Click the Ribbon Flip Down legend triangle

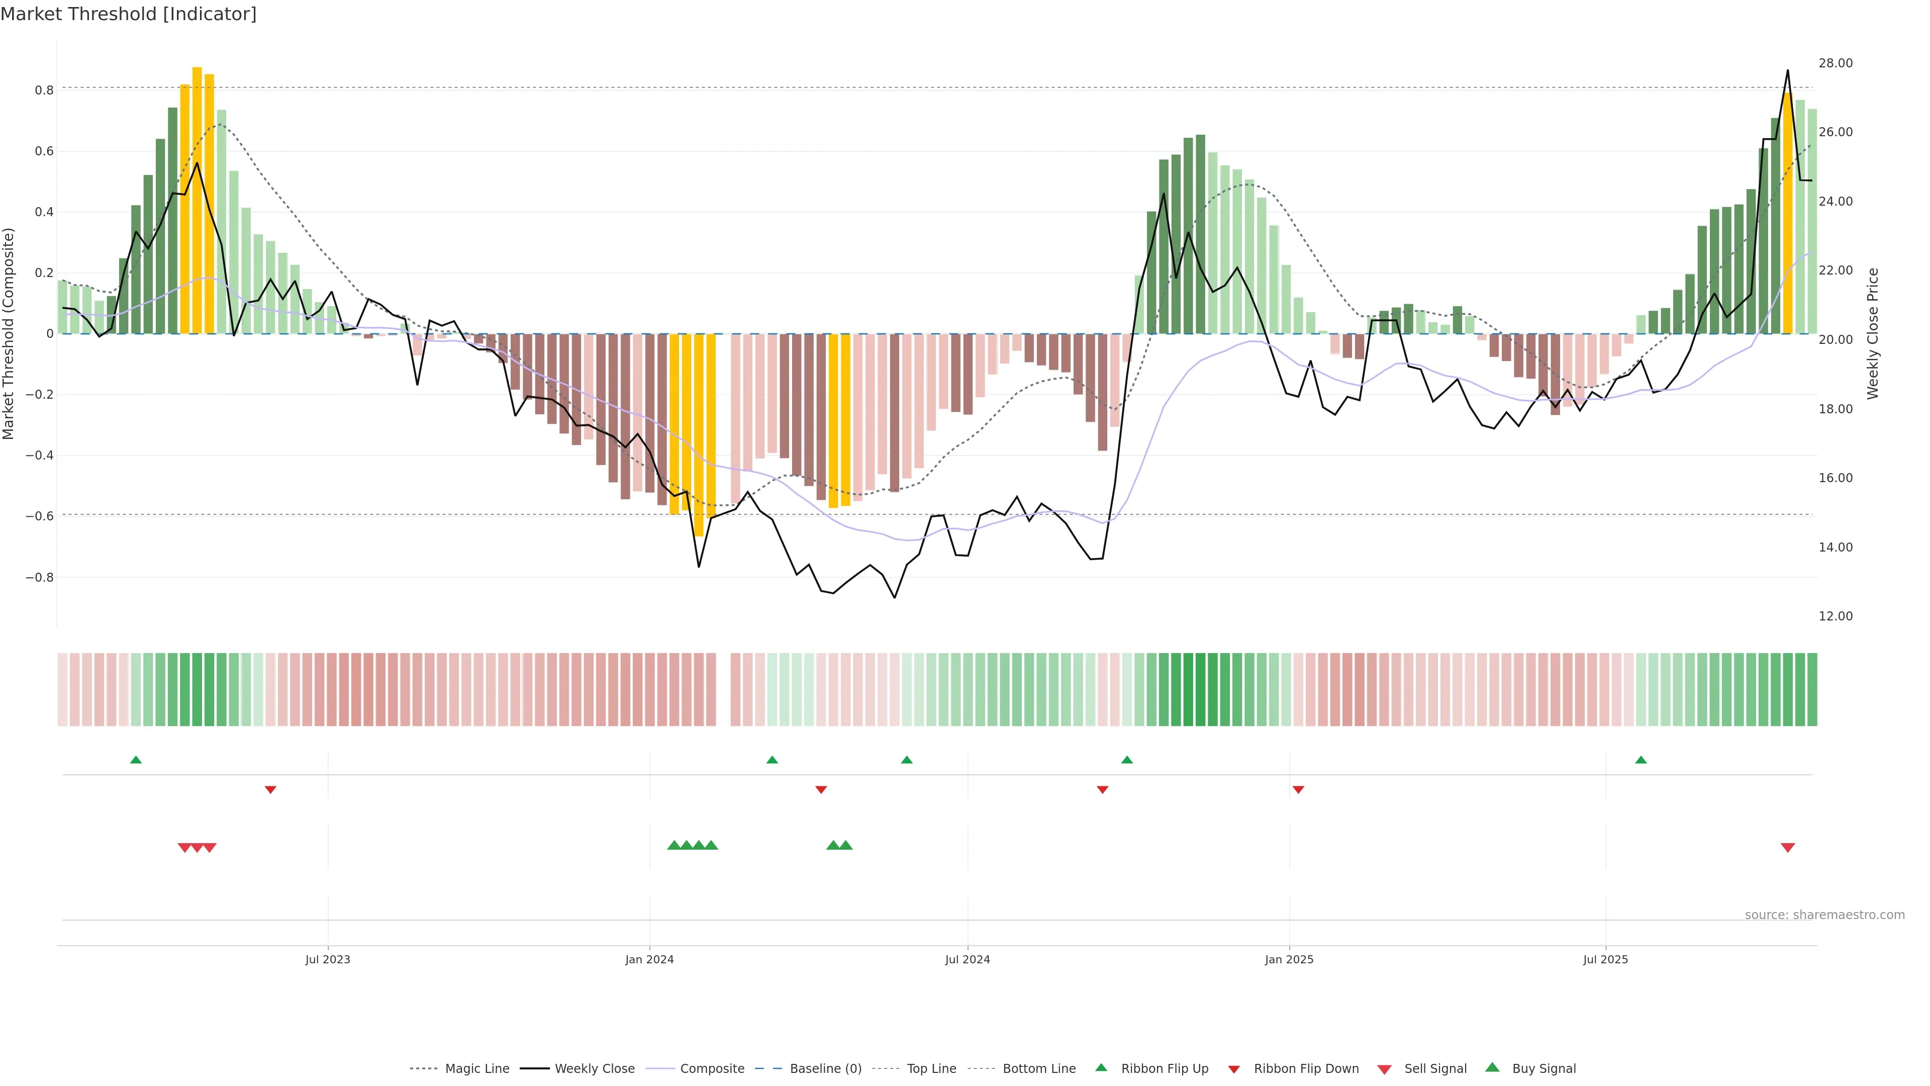point(1234,1069)
